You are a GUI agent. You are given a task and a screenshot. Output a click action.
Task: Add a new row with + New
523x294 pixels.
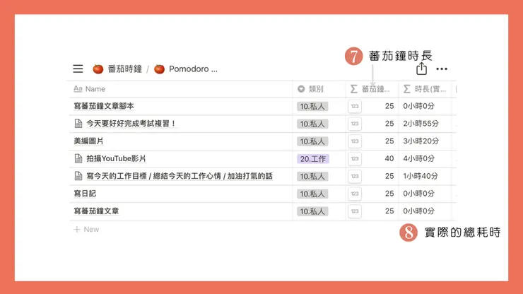point(86,229)
